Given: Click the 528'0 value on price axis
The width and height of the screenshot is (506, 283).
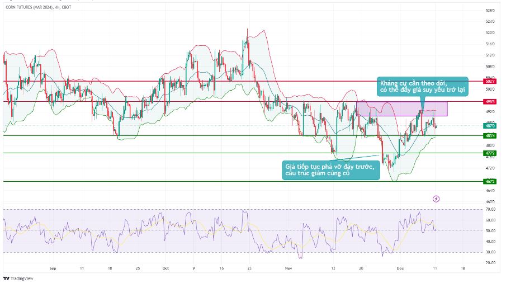Looking at the screenshot, I should tap(490, 11).
